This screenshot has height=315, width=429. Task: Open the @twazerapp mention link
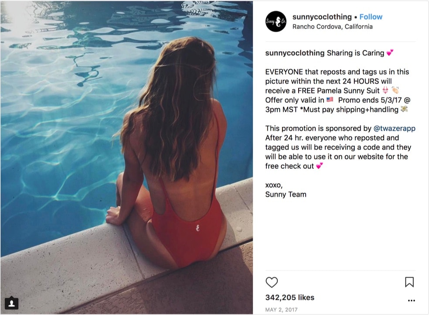[394, 128]
